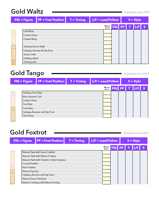Click the Manual Ref field for The Chase

tap(107, 116)
